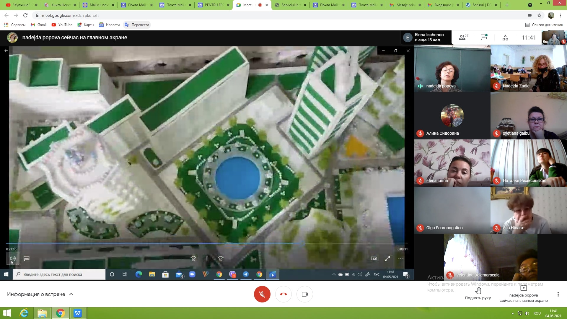
Task: Open Перевести bookmark link
Action: [137, 25]
